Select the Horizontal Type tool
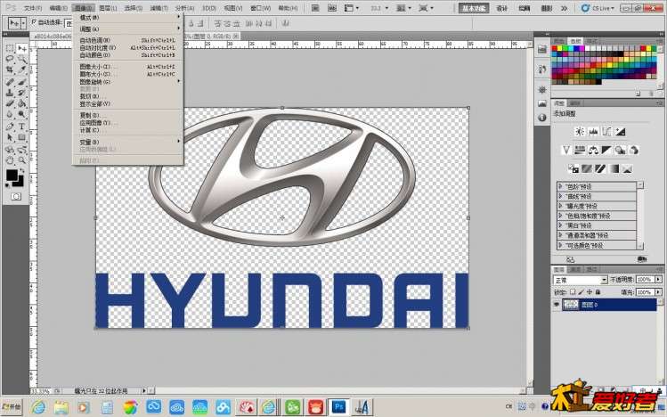This screenshot has width=667, height=417. (x=21, y=127)
